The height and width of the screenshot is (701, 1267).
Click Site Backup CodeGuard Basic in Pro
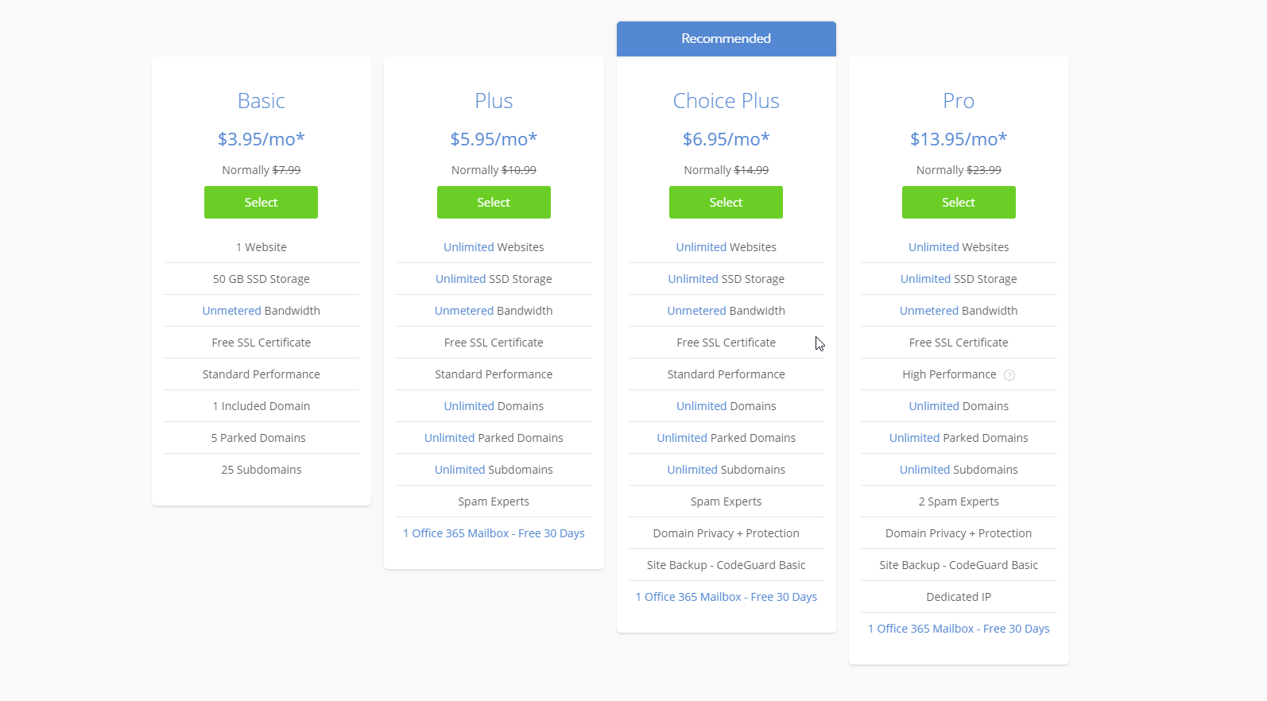959,565
